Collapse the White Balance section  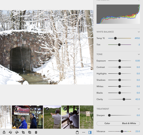[x=139, y=32]
